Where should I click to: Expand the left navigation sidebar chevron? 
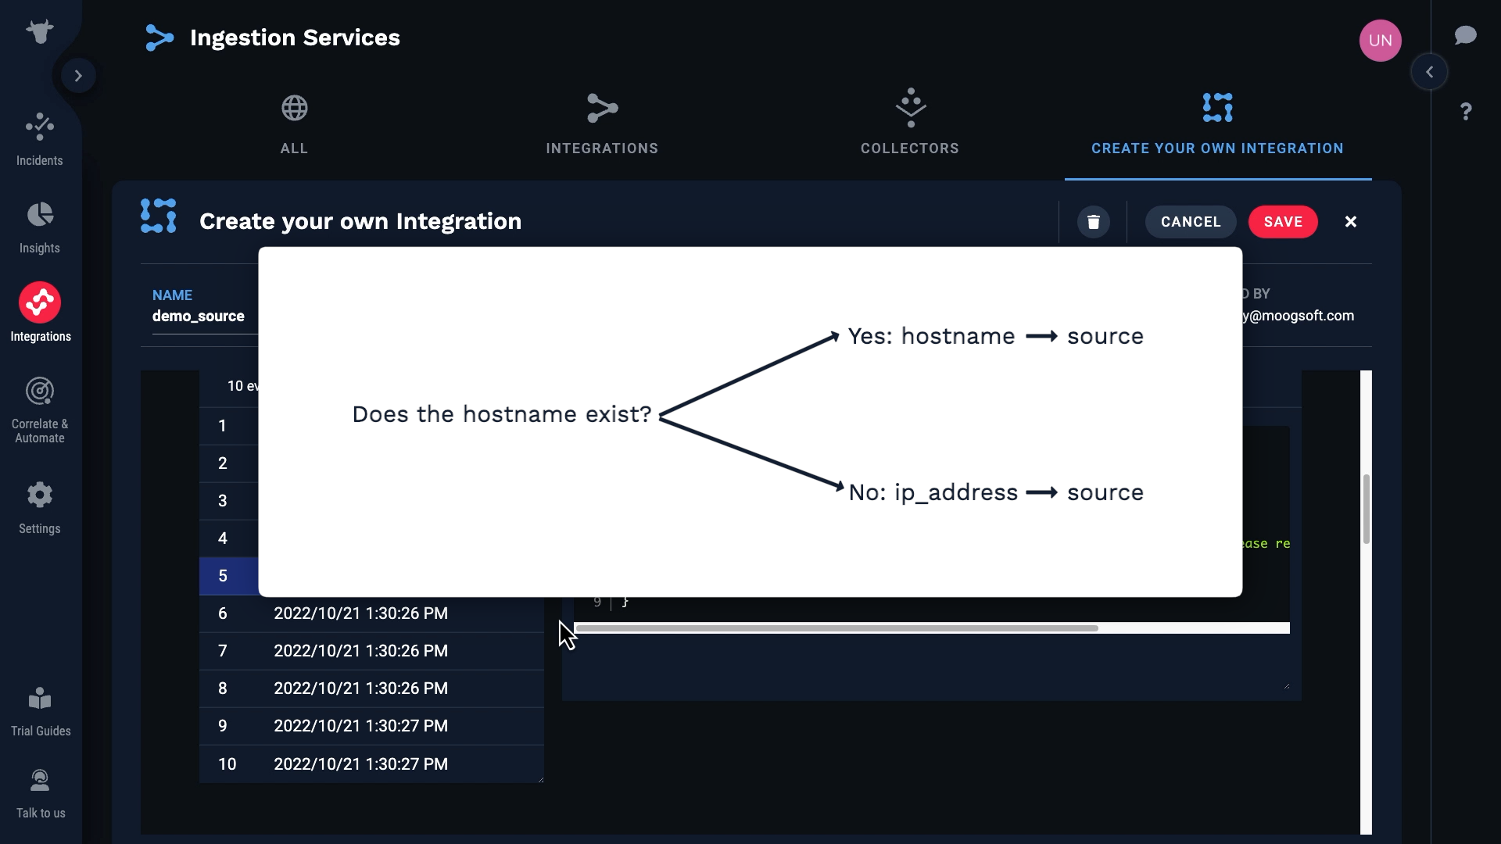click(x=78, y=76)
